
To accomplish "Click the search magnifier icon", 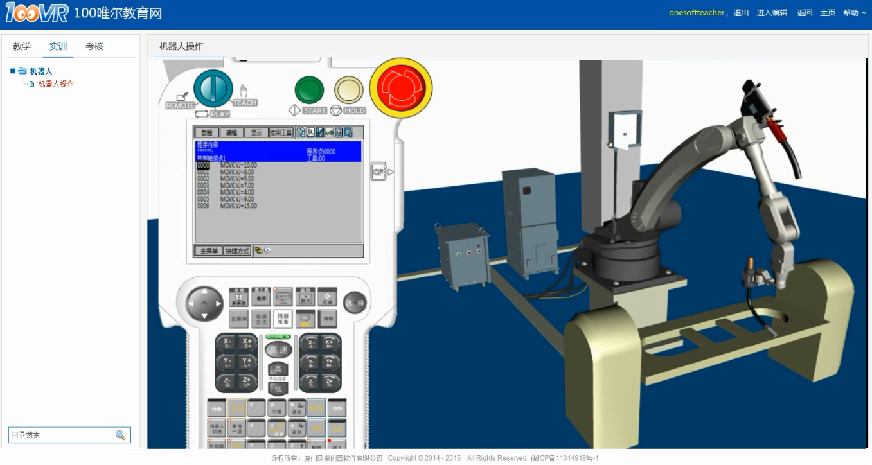I will 120,435.
